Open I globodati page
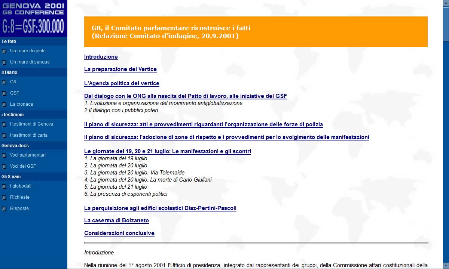The width and height of the screenshot is (449, 269). [21, 186]
